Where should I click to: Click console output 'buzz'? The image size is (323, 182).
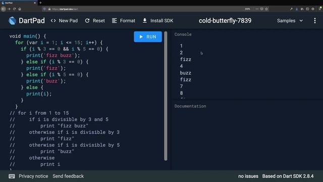coord(186,73)
